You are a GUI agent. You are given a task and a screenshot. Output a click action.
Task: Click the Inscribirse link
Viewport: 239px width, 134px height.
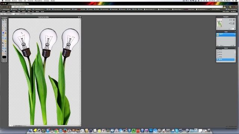click(233, 12)
